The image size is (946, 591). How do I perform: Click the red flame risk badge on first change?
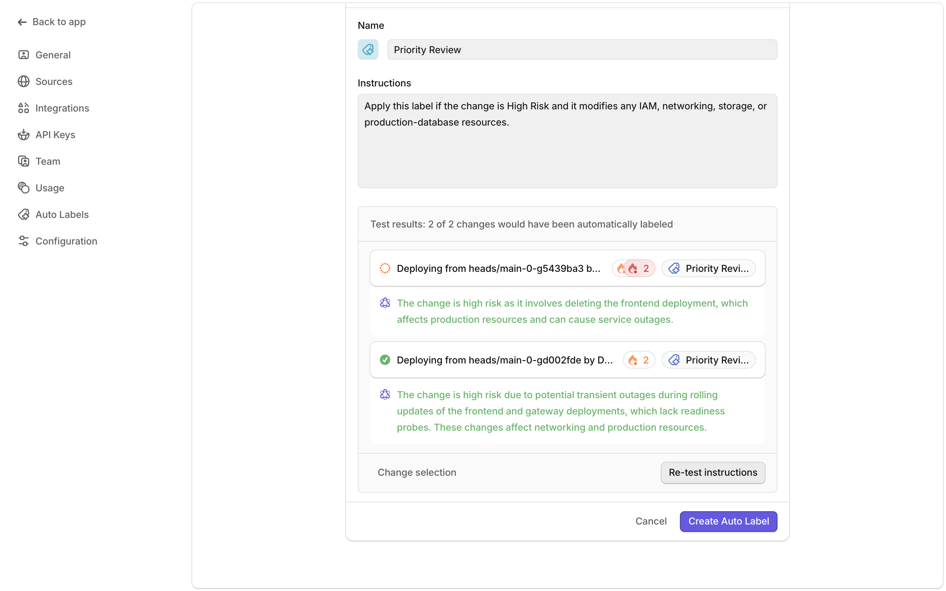pos(639,269)
